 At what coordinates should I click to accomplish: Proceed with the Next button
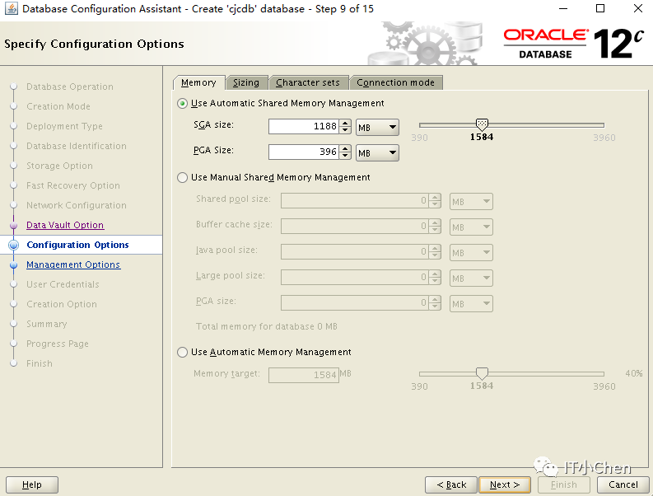(505, 484)
